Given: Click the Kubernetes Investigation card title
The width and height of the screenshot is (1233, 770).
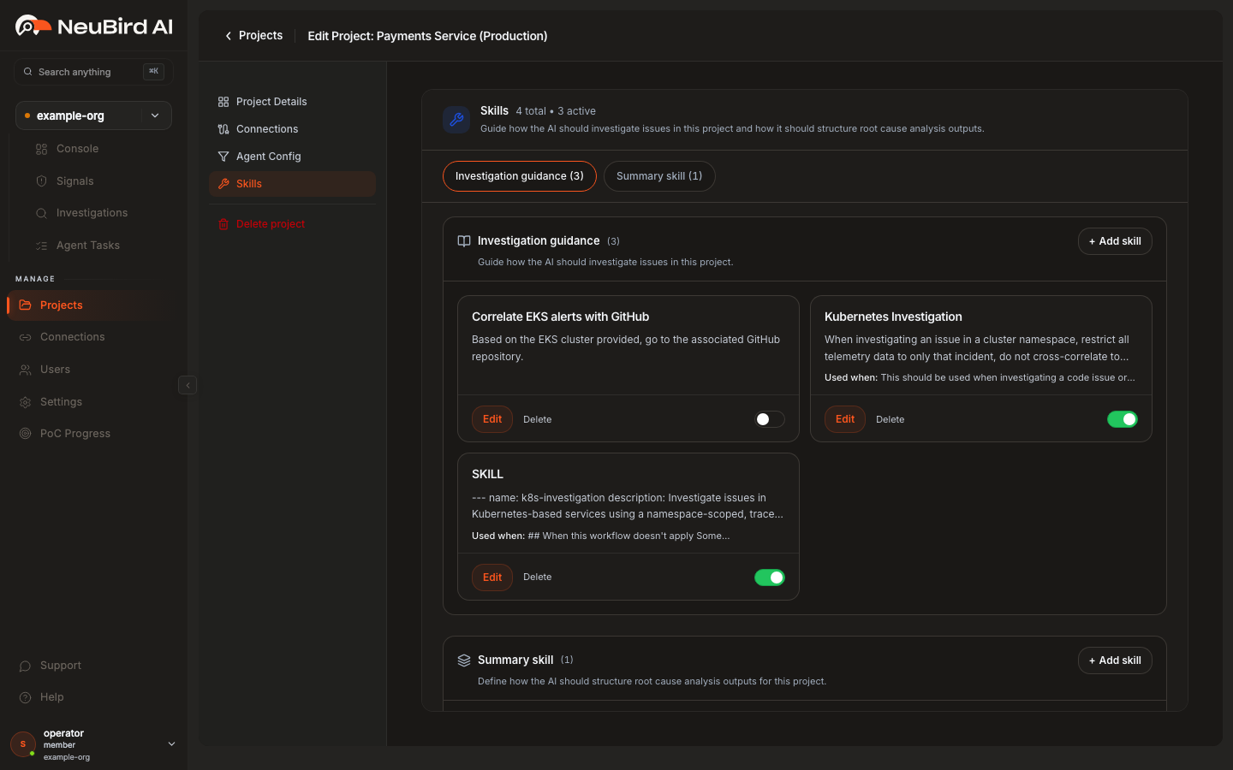Looking at the screenshot, I should pos(893,317).
